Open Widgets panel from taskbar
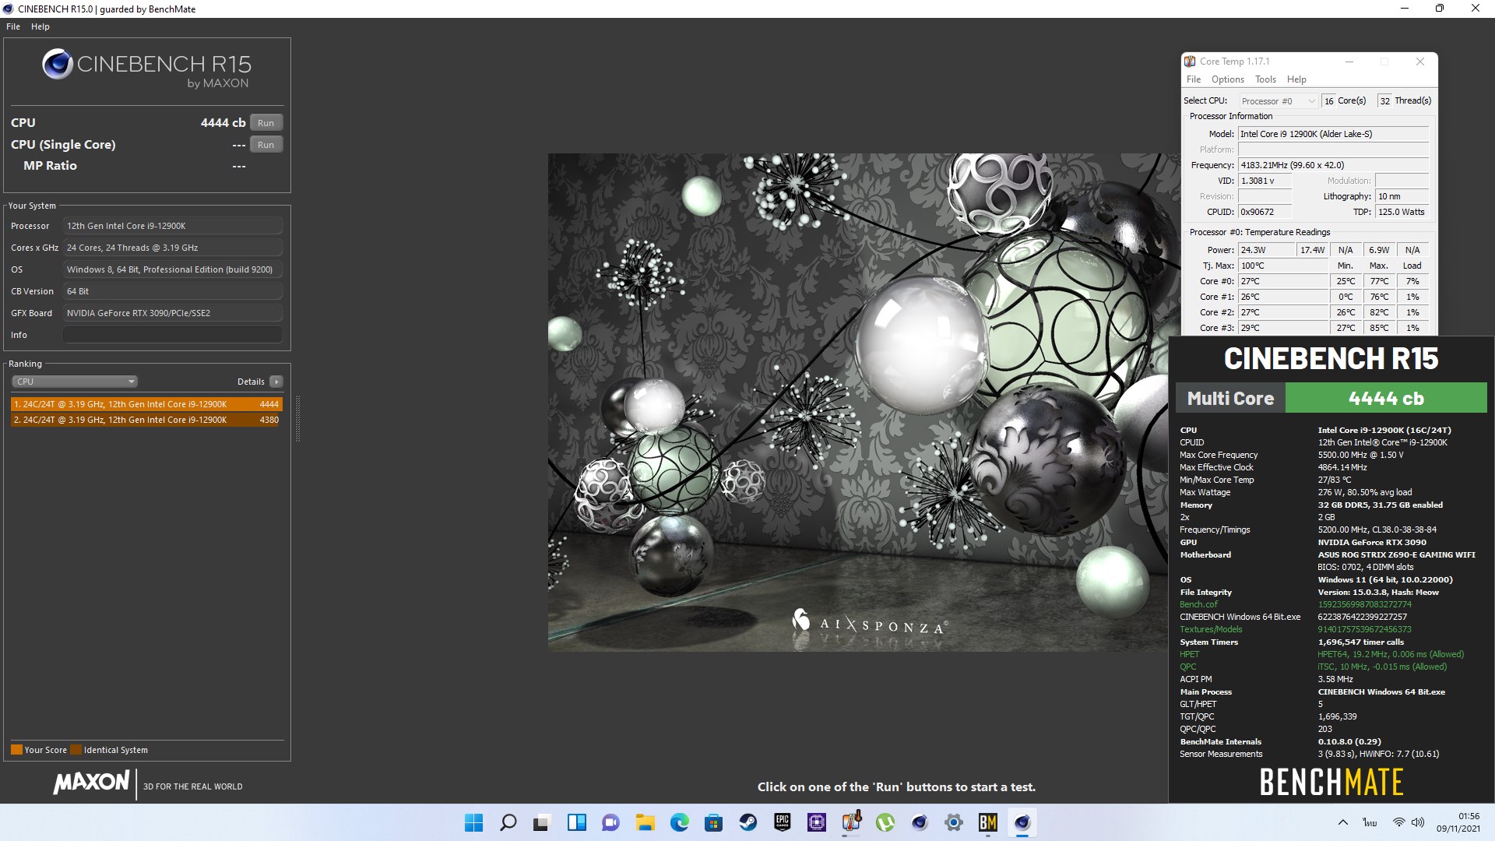This screenshot has height=841, width=1495. coord(576,822)
